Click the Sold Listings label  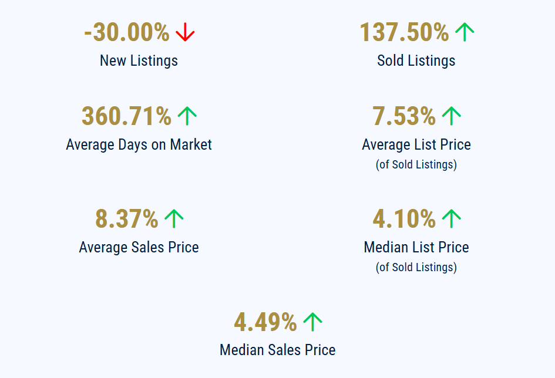click(x=416, y=60)
